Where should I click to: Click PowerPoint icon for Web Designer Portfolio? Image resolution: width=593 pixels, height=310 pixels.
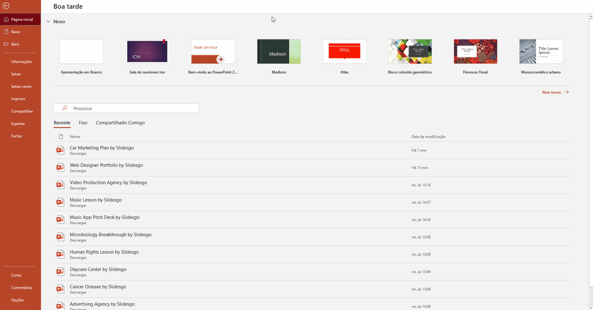click(x=60, y=167)
